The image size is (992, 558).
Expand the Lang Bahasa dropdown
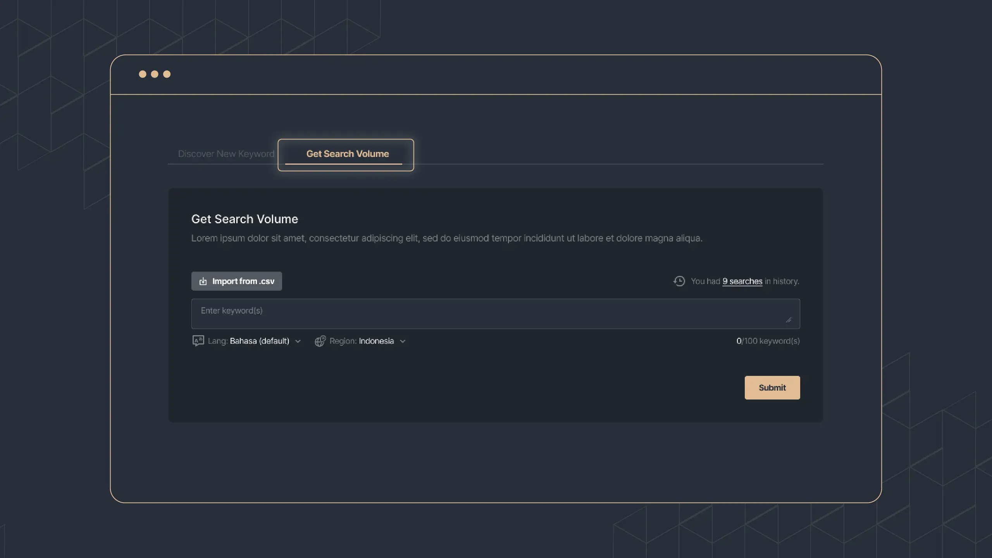298,341
